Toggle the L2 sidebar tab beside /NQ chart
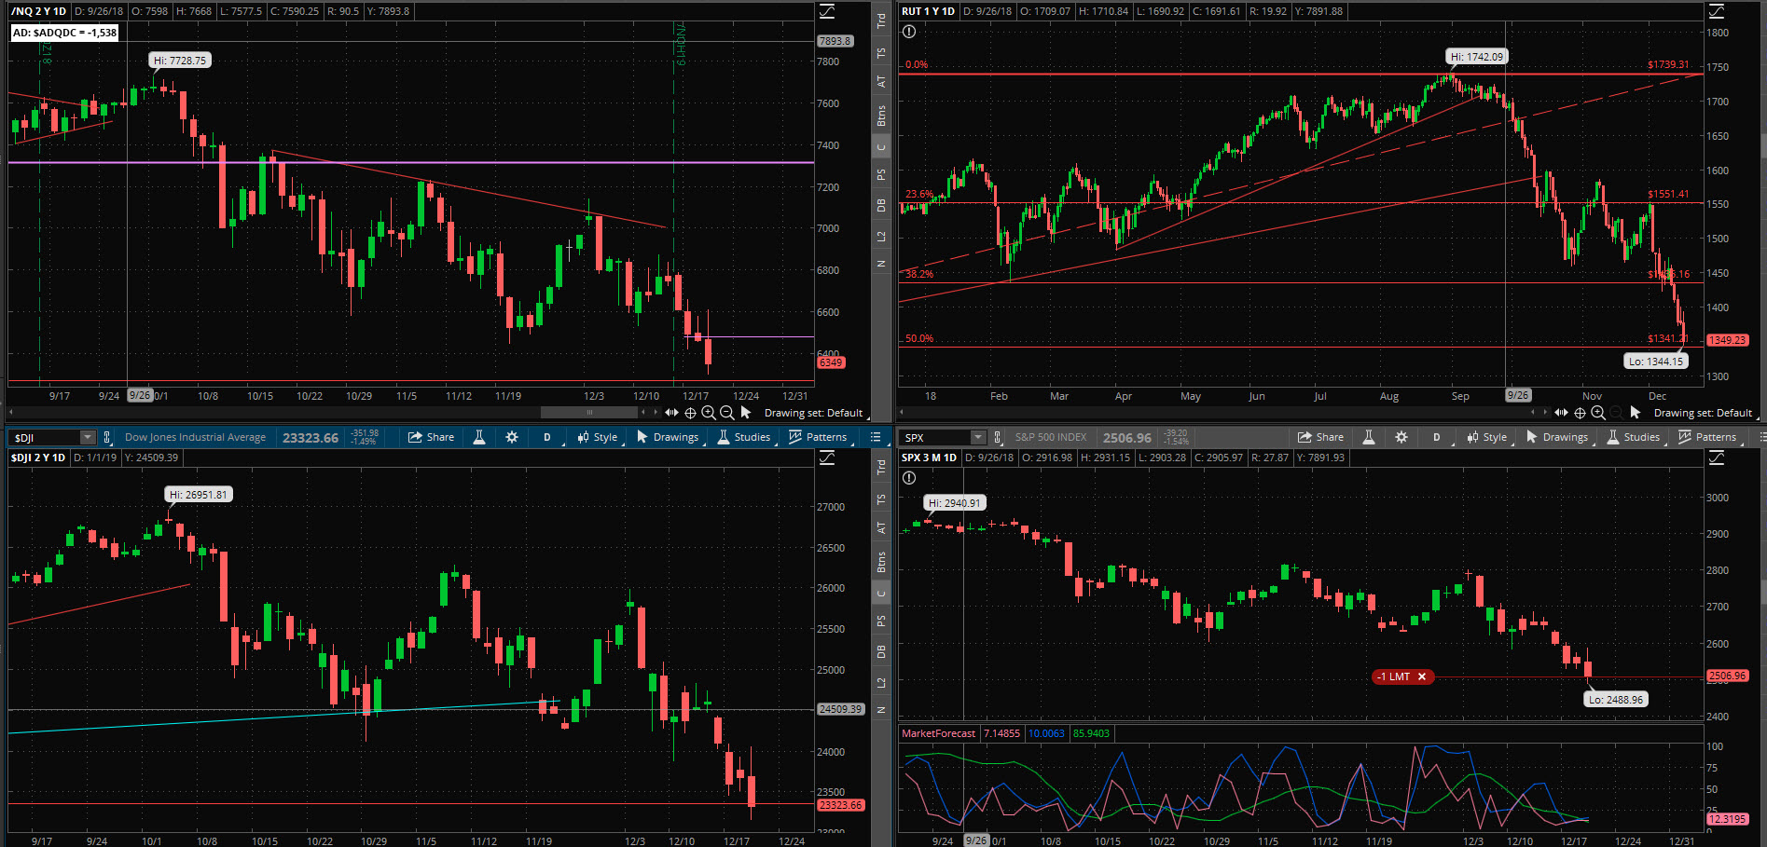This screenshot has width=1767, height=847. (x=881, y=237)
